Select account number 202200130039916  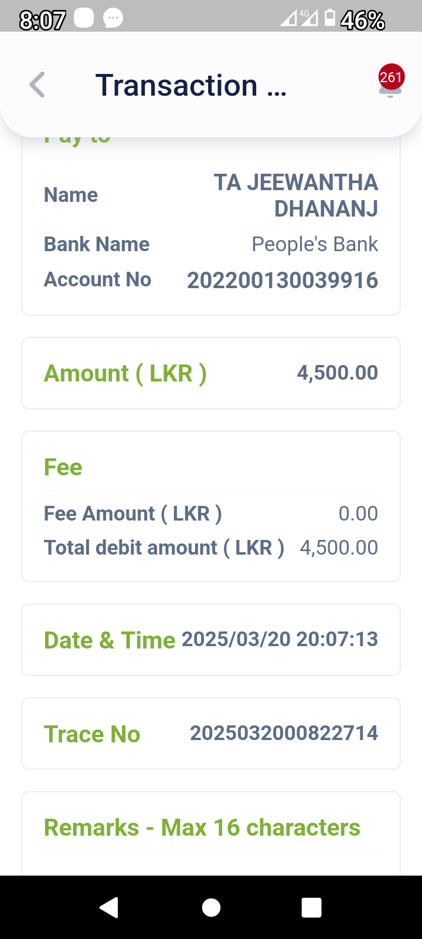pyautogui.click(x=283, y=281)
